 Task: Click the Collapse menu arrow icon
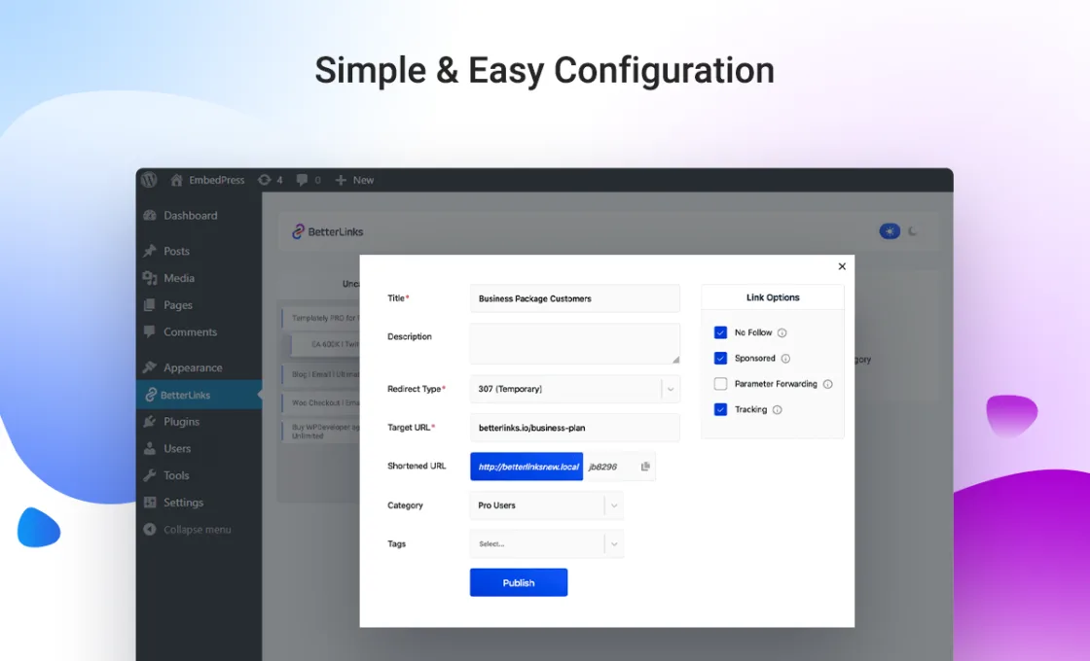click(x=150, y=529)
